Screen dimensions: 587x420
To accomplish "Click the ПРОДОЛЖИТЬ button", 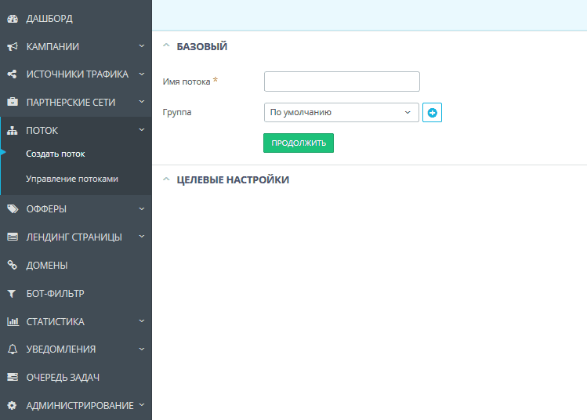I will (299, 143).
